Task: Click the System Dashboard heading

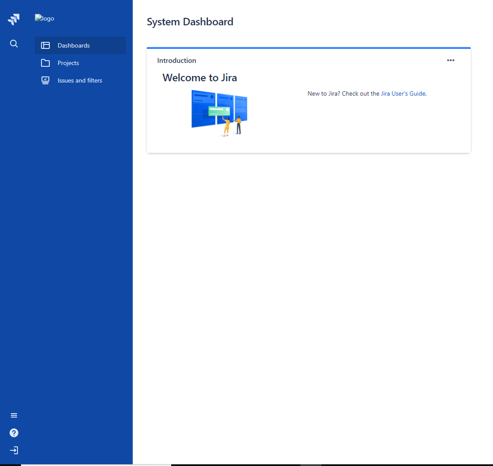Action: [190, 22]
